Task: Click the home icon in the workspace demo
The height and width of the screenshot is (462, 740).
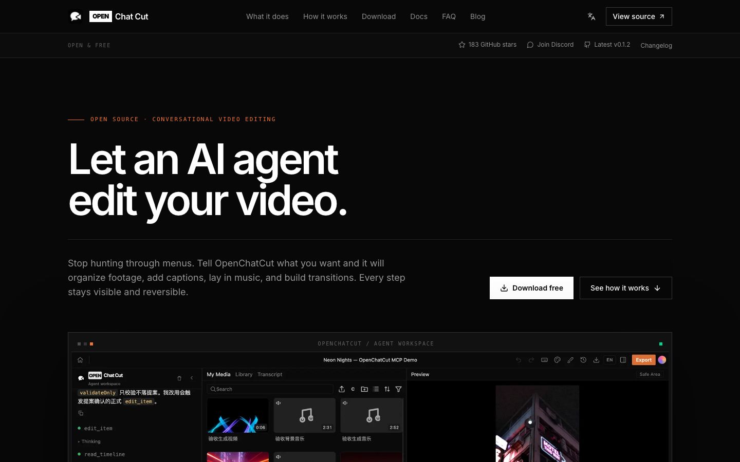Action: click(x=80, y=360)
